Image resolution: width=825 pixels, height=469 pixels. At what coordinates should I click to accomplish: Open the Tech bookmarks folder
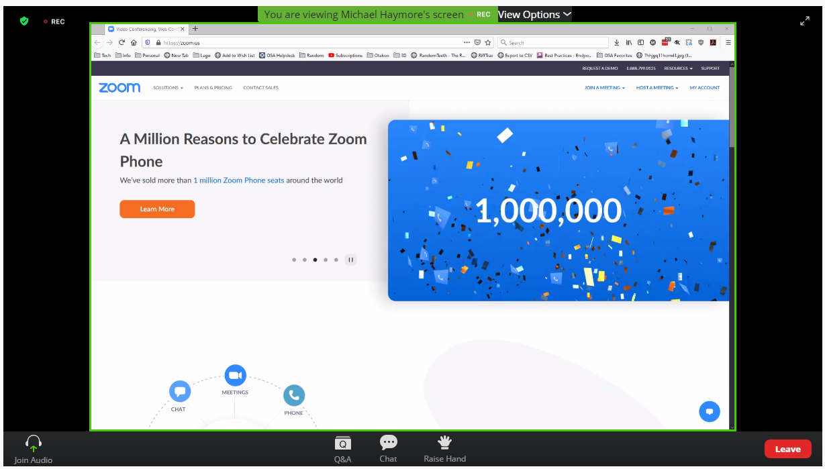tap(103, 56)
